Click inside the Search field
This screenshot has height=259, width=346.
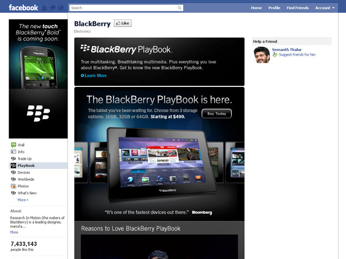pos(123,8)
